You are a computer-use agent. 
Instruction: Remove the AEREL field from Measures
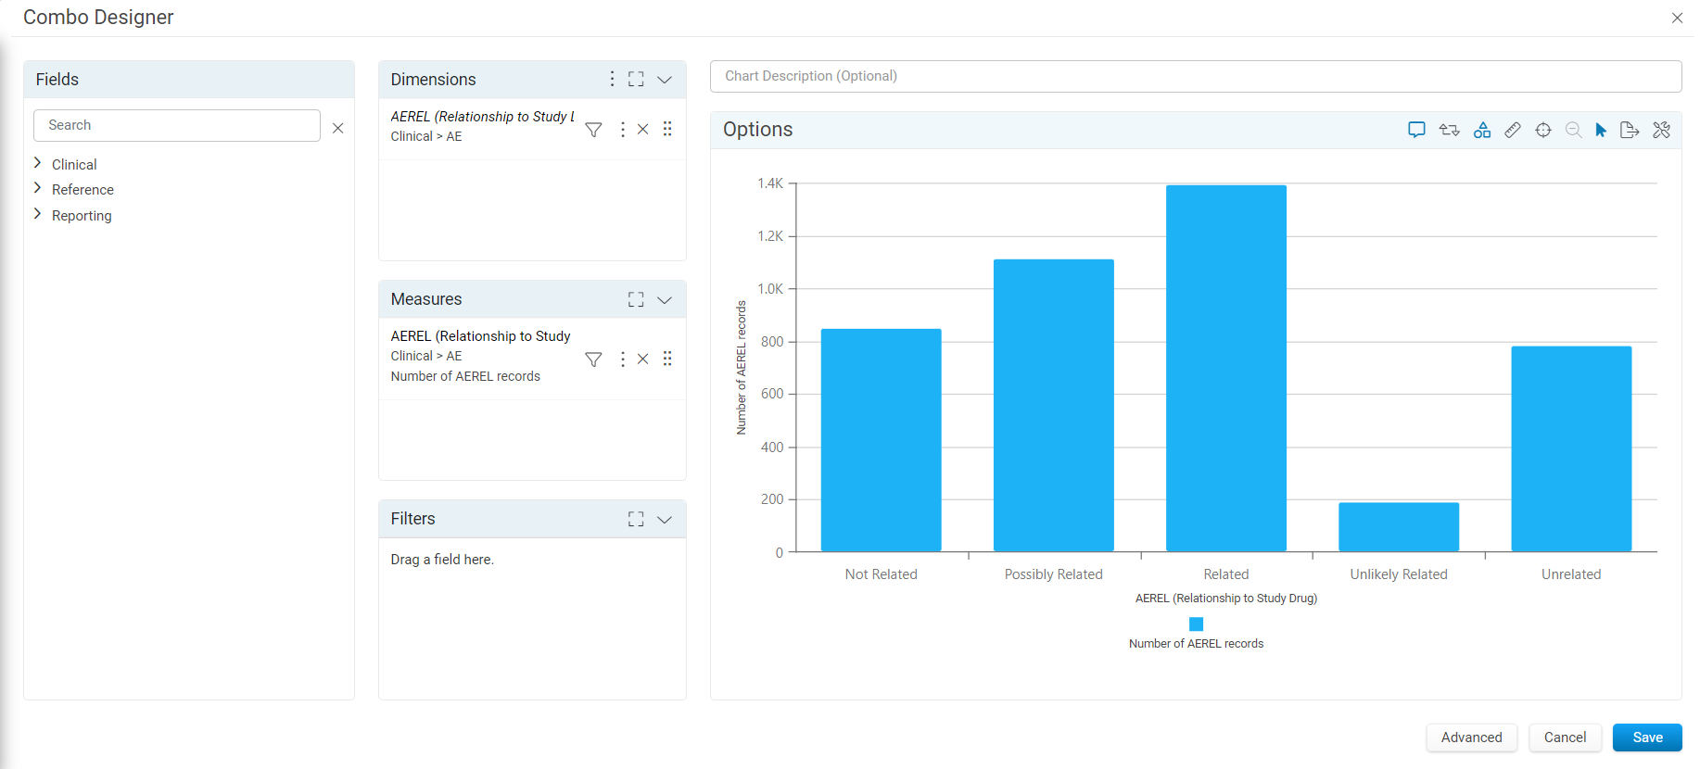point(642,359)
